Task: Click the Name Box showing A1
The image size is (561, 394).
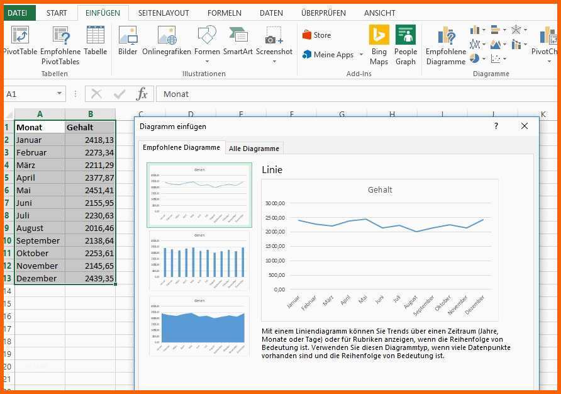Action: coord(35,94)
